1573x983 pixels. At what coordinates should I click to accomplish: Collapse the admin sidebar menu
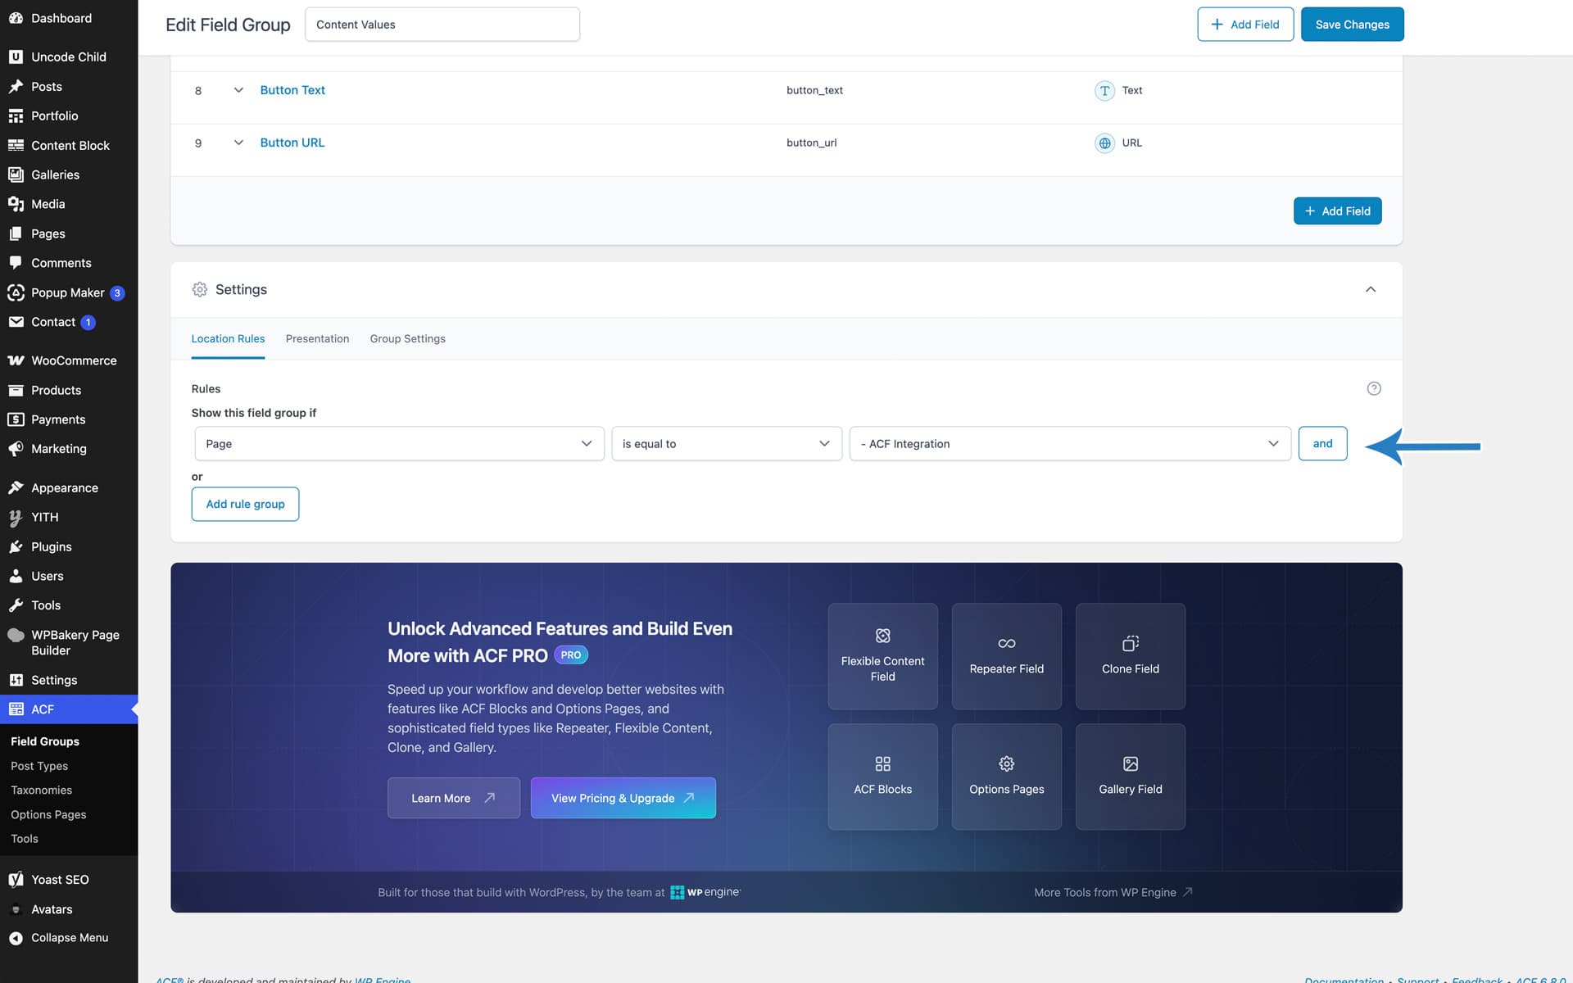point(69,938)
